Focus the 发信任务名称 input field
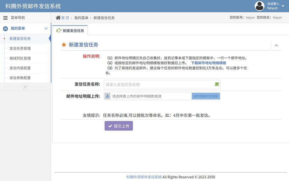 coord(159,84)
